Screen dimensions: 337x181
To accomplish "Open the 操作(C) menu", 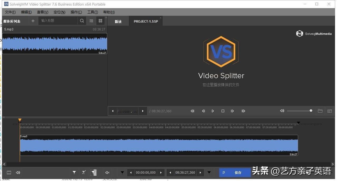I will [76, 12].
